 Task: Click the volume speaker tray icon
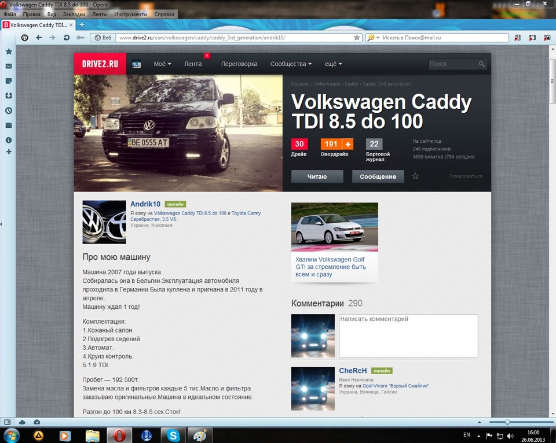point(510,436)
